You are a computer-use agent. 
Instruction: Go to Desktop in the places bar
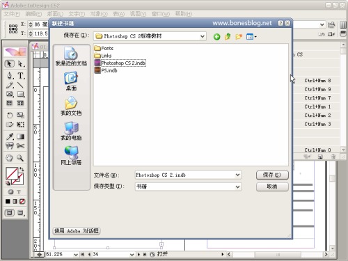(71, 81)
